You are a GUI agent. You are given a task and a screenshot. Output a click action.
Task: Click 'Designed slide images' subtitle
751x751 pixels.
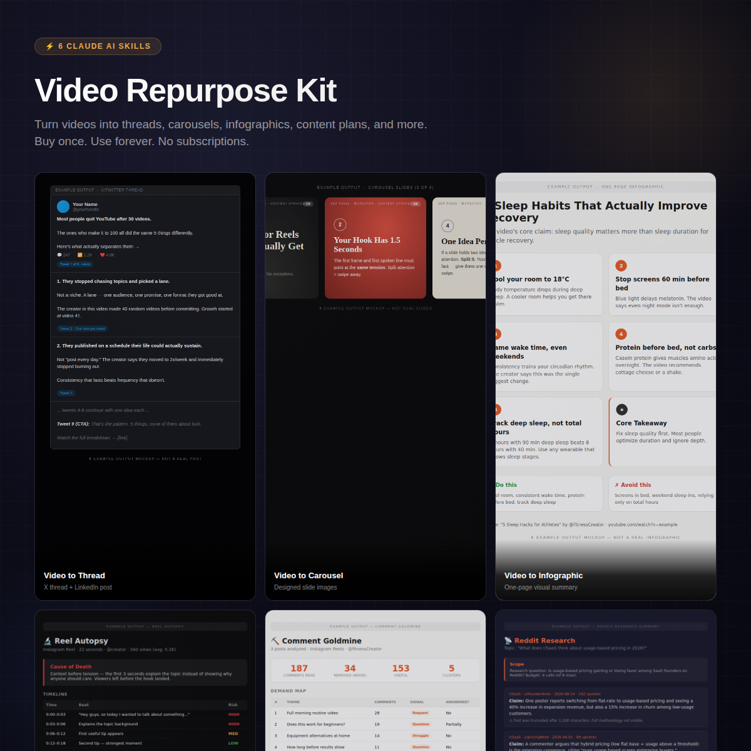305,588
